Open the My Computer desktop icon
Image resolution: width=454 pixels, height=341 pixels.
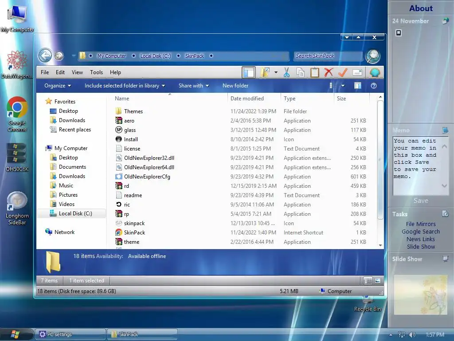[17, 18]
